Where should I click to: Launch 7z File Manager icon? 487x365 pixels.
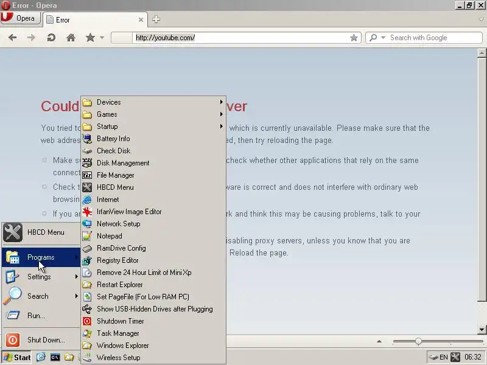[87, 175]
